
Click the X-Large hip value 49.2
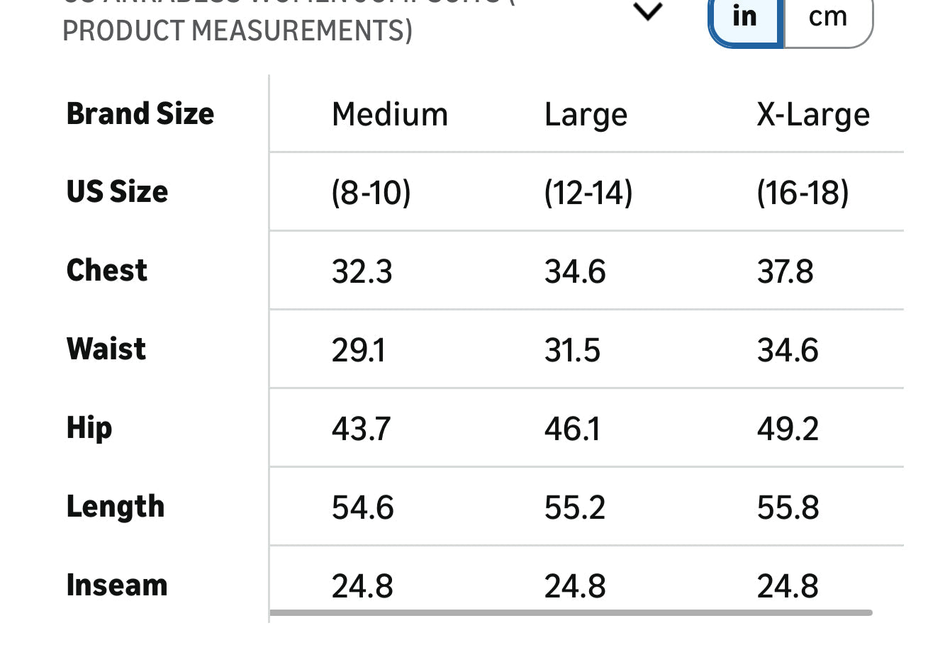(788, 430)
